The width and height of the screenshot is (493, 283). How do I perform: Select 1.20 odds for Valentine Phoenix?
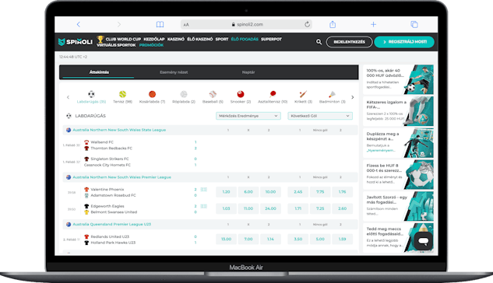[226, 192]
